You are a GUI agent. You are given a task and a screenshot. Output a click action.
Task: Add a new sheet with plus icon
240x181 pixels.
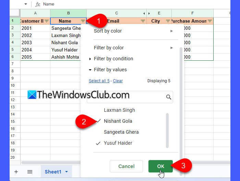[x=16, y=172]
